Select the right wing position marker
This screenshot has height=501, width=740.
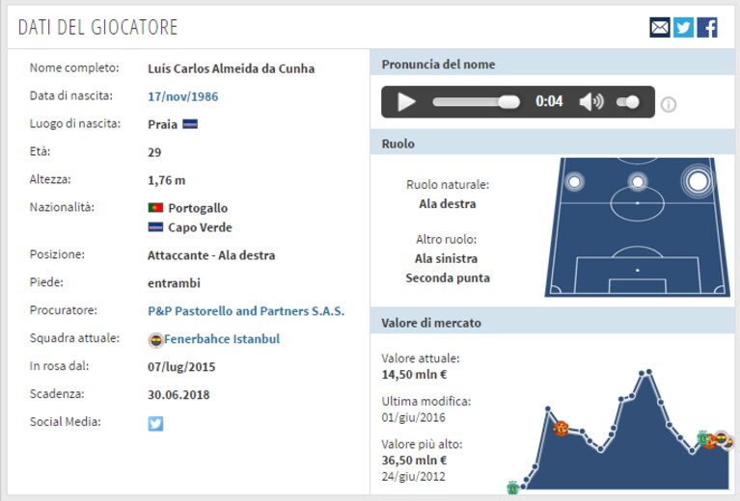point(698,181)
